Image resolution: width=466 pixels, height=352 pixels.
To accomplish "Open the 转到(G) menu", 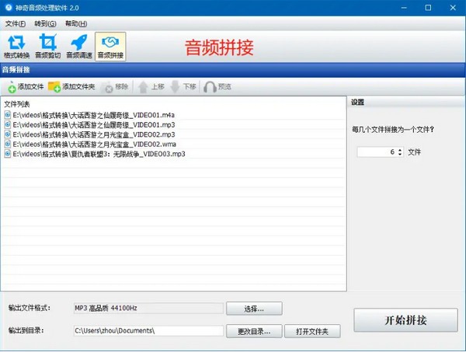I will click(46, 23).
